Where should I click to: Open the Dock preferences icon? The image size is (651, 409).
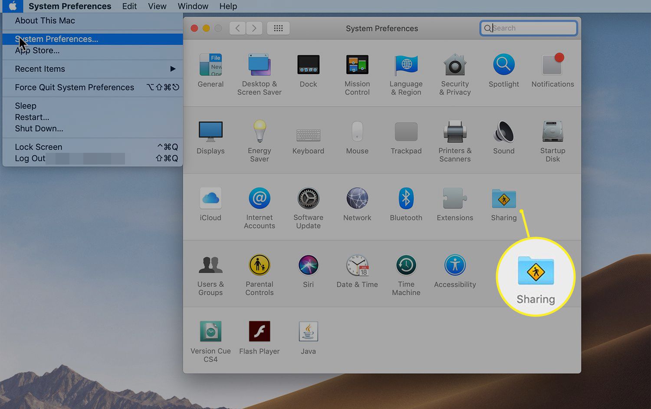point(308,65)
